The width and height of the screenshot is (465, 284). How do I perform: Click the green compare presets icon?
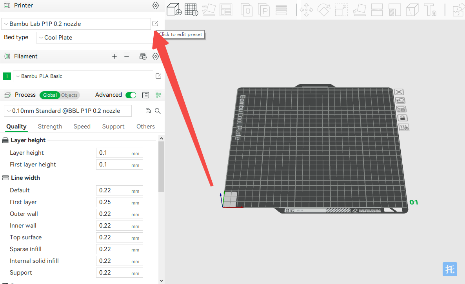point(158,95)
